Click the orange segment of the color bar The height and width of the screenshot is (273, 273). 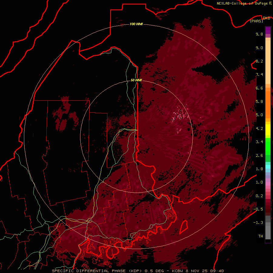268,104
